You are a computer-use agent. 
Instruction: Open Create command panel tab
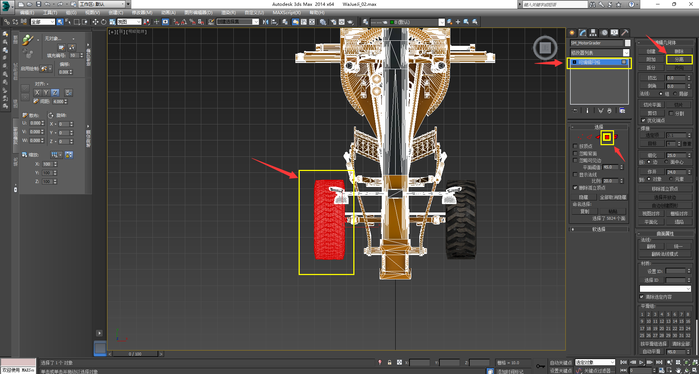pyautogui.click(x=572, y=33)
